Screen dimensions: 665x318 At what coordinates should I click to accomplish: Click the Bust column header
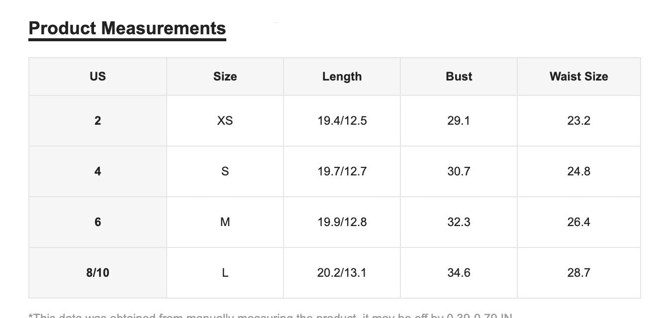tap(459, 77)
